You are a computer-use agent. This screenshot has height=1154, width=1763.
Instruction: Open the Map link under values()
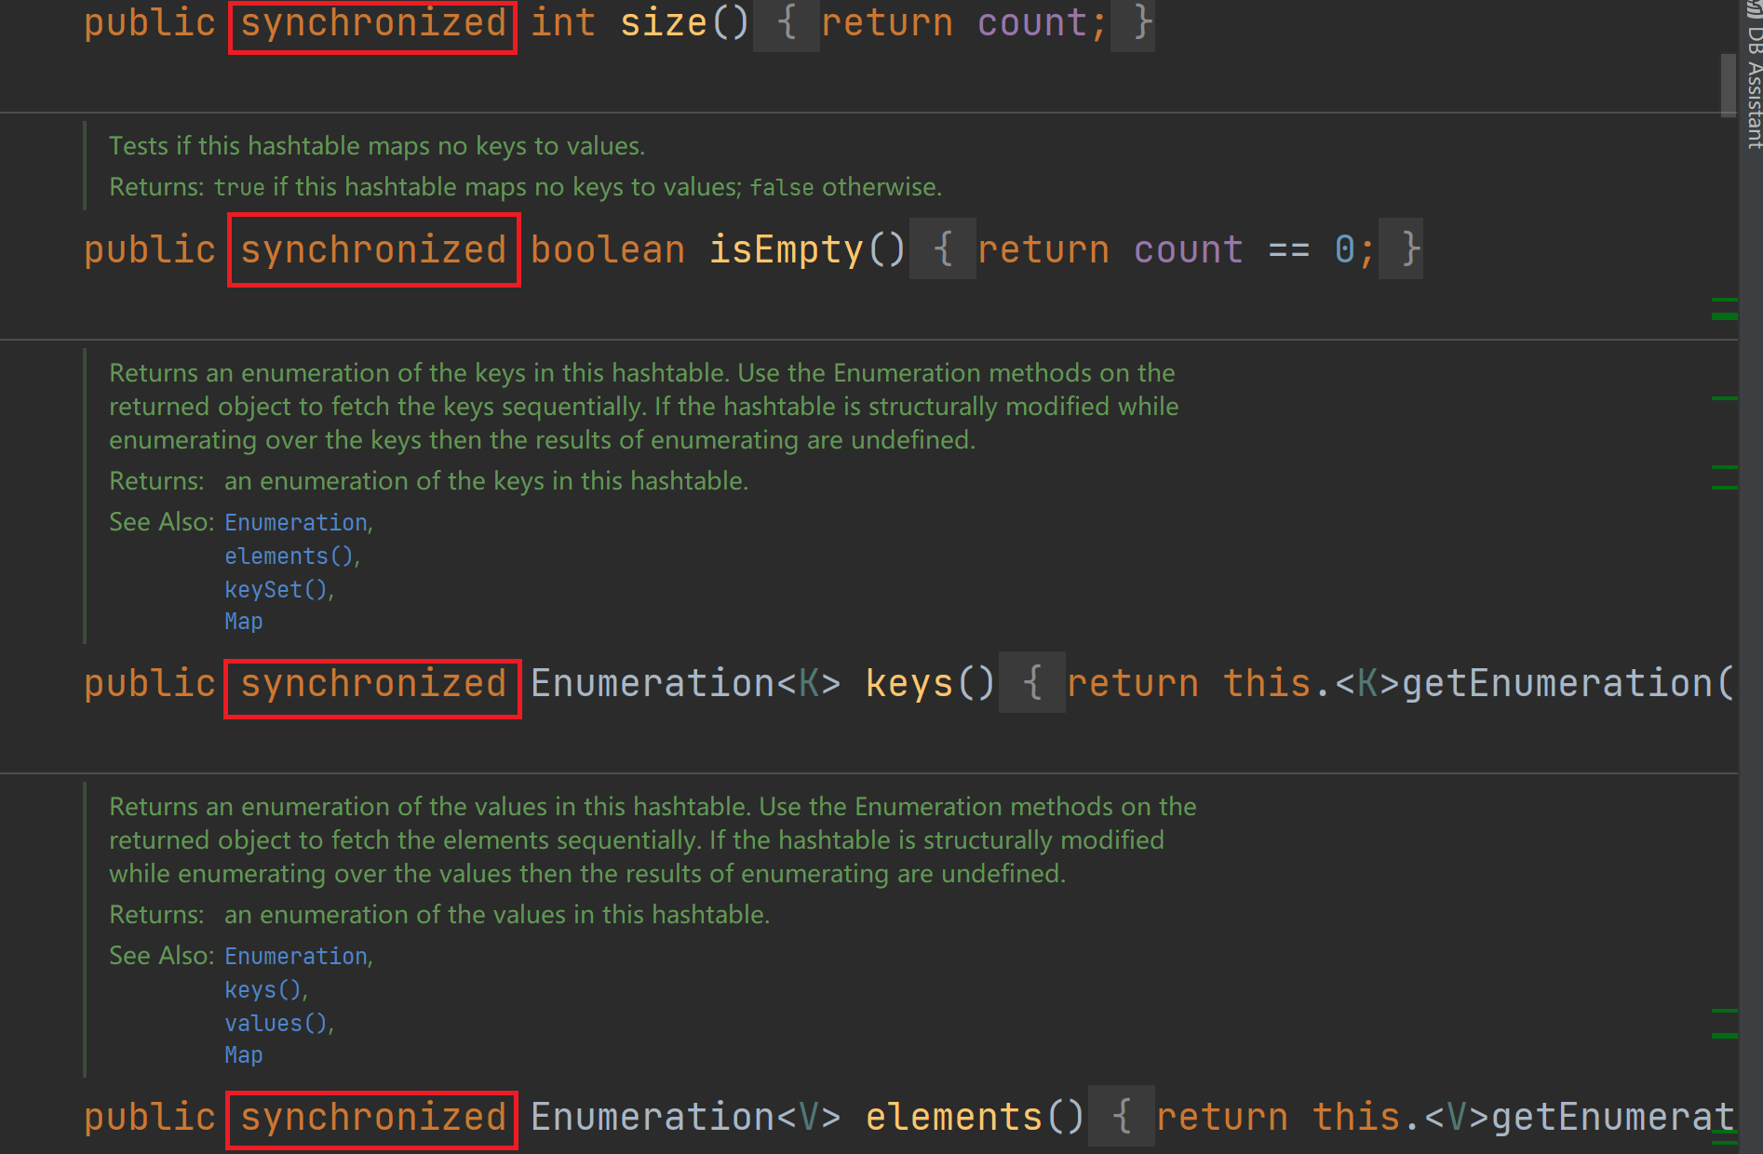coord(243,1055)
